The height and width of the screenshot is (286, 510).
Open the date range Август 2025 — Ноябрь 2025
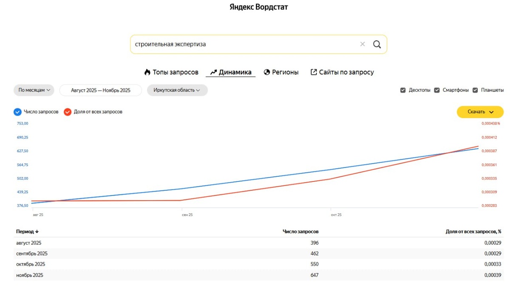tap(101, 90)
